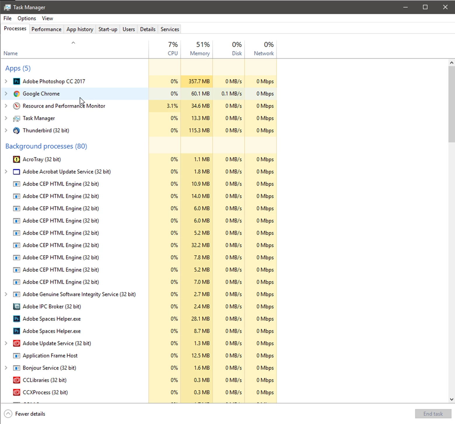Select Adobe CEP HTML Engine using 7.0 MB
This screenshot has height=424, width=455.
139,282
